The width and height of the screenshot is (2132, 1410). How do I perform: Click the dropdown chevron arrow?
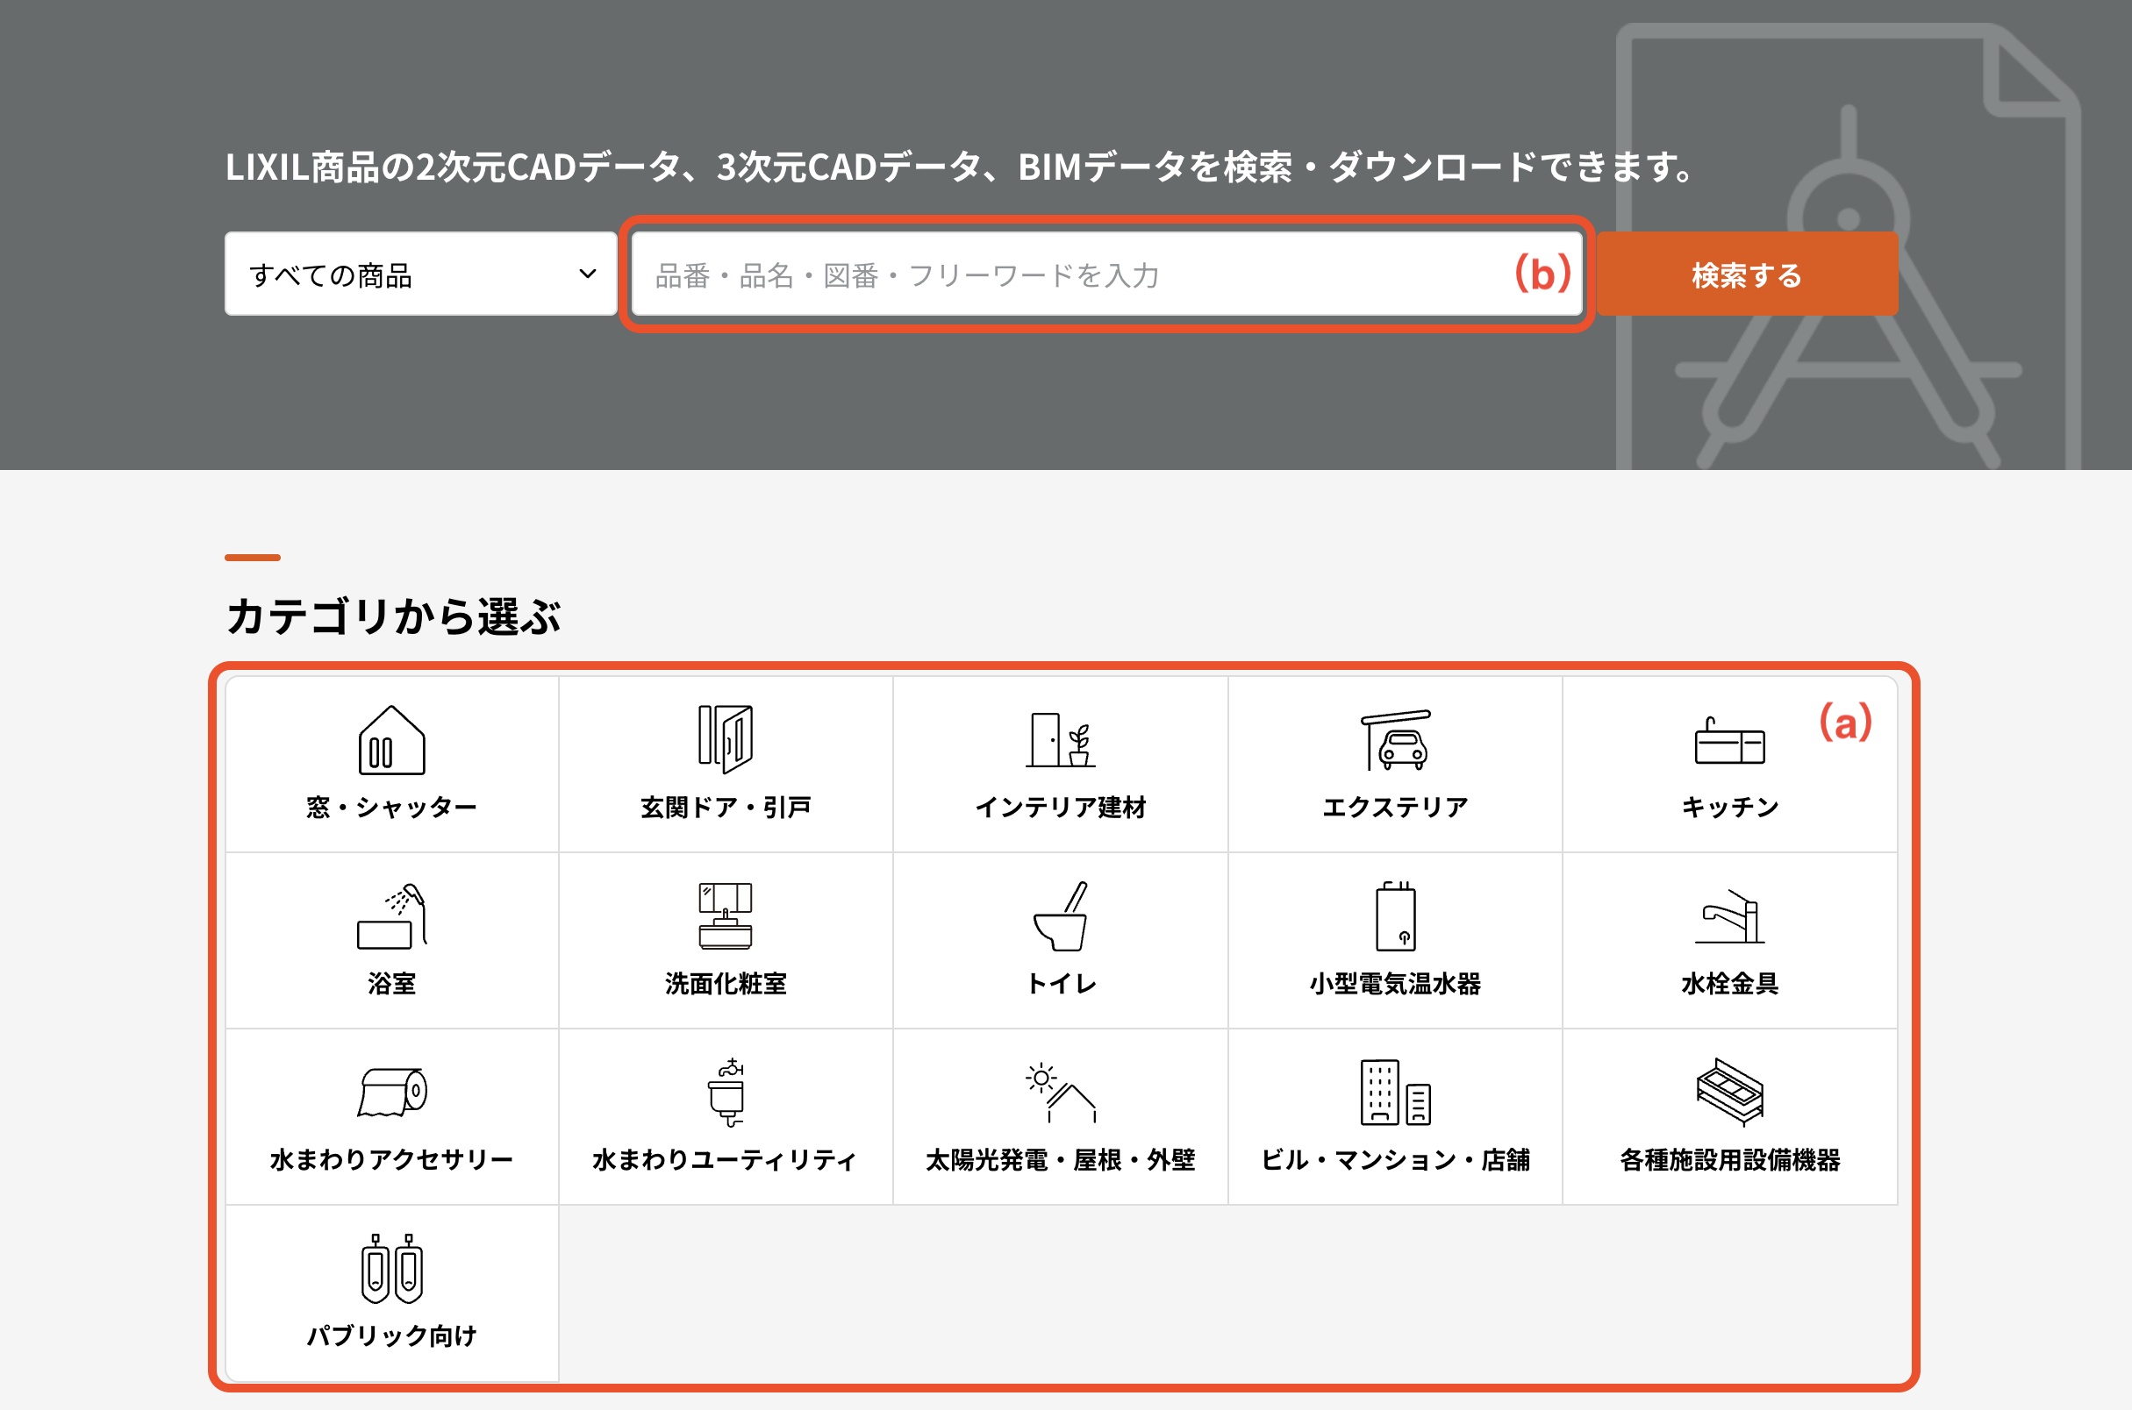588,274
